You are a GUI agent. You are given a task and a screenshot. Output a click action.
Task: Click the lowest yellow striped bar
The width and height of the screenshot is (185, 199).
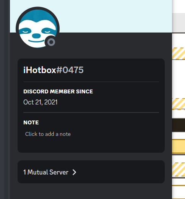pos(179,170)
